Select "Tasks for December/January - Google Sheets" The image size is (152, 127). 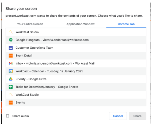click(x=76, y=87)
